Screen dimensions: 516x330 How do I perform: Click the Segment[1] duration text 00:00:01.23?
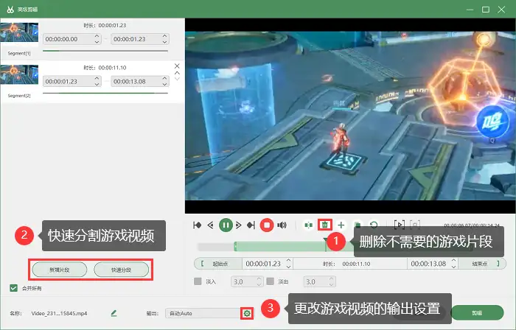112,25
